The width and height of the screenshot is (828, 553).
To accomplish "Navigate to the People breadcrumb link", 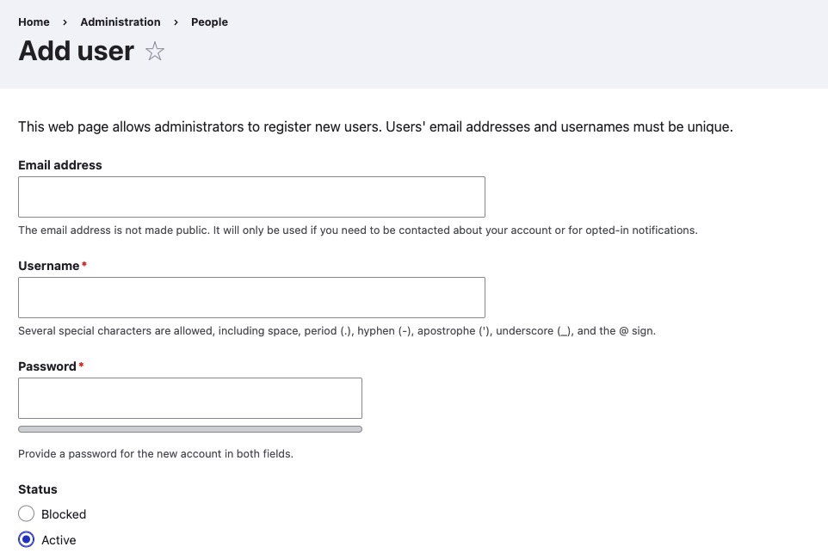I will pos(209,22).
